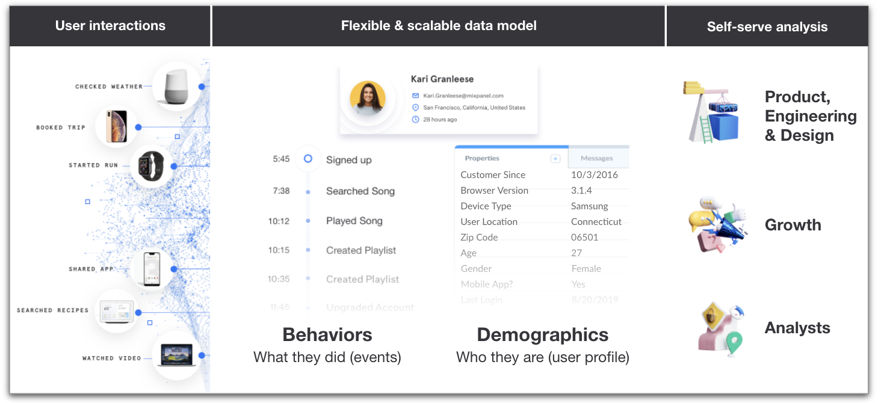Click the Nest Hub icon next to Searched Recipes

(117, 312)
